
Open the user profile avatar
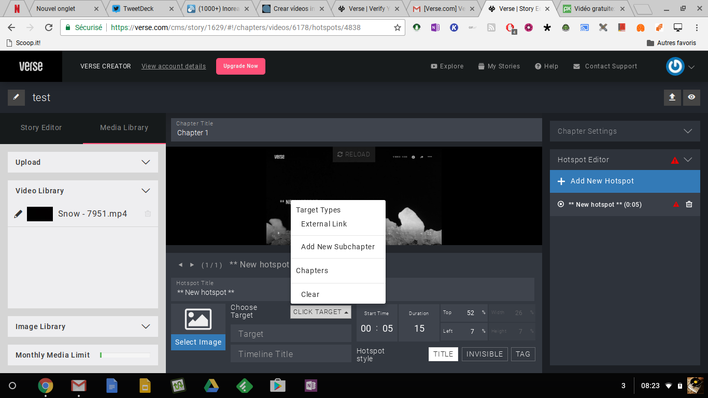point(675,66)
